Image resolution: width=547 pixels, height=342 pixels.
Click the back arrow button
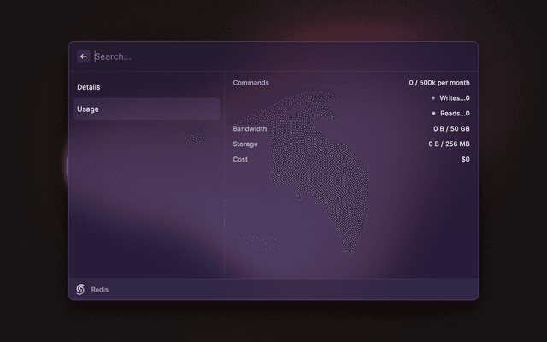[83, 56]
